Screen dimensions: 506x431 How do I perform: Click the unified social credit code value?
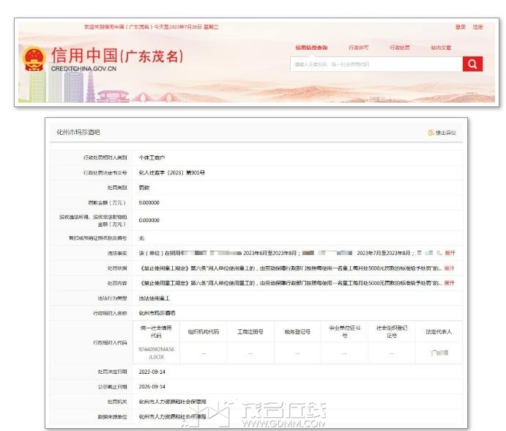coord(156,353)
